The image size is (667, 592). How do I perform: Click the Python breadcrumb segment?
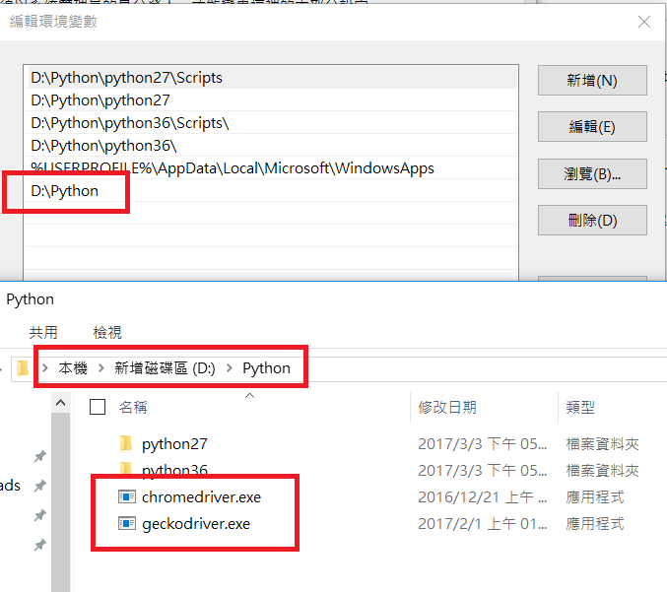(266, 368)
